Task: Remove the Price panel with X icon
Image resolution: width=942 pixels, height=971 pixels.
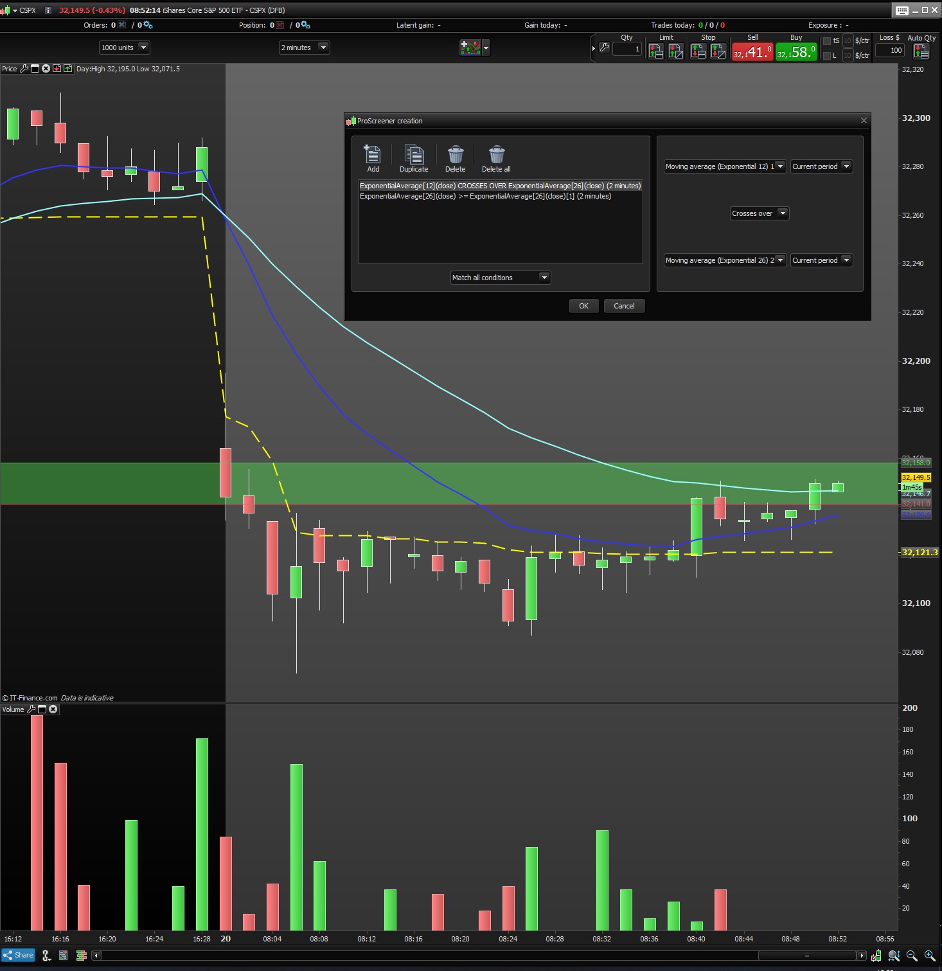Action: (x=46, y=69)
